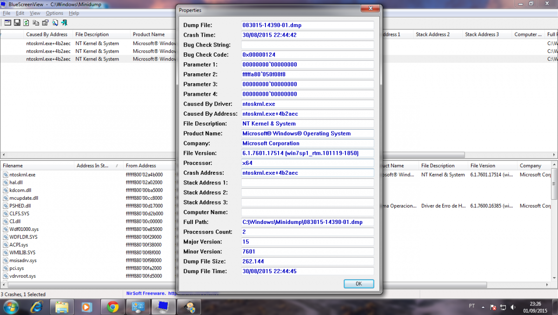
Task: Open Windows Explorer folder taskbar icon
Action: 62,307
